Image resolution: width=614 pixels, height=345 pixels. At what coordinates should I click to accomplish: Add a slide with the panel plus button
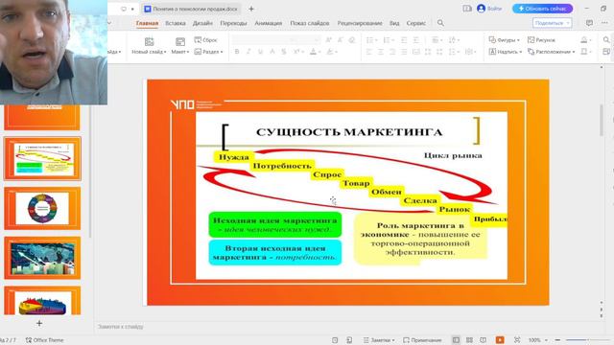coord(39,324)
